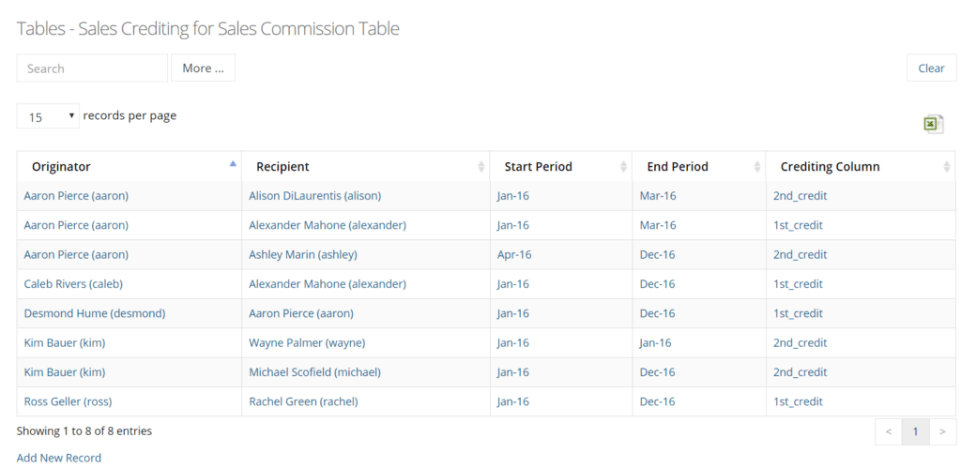Sort by Start Period sort icon
The image size is (961, 468).
(623, 167)
